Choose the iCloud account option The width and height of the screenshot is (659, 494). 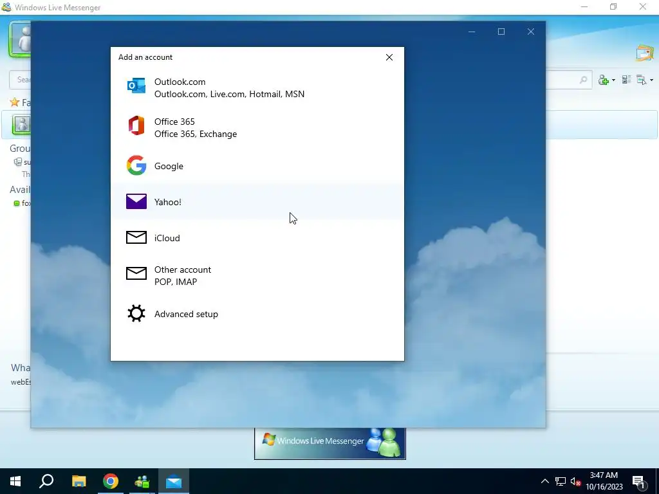[x=257, y=238]
